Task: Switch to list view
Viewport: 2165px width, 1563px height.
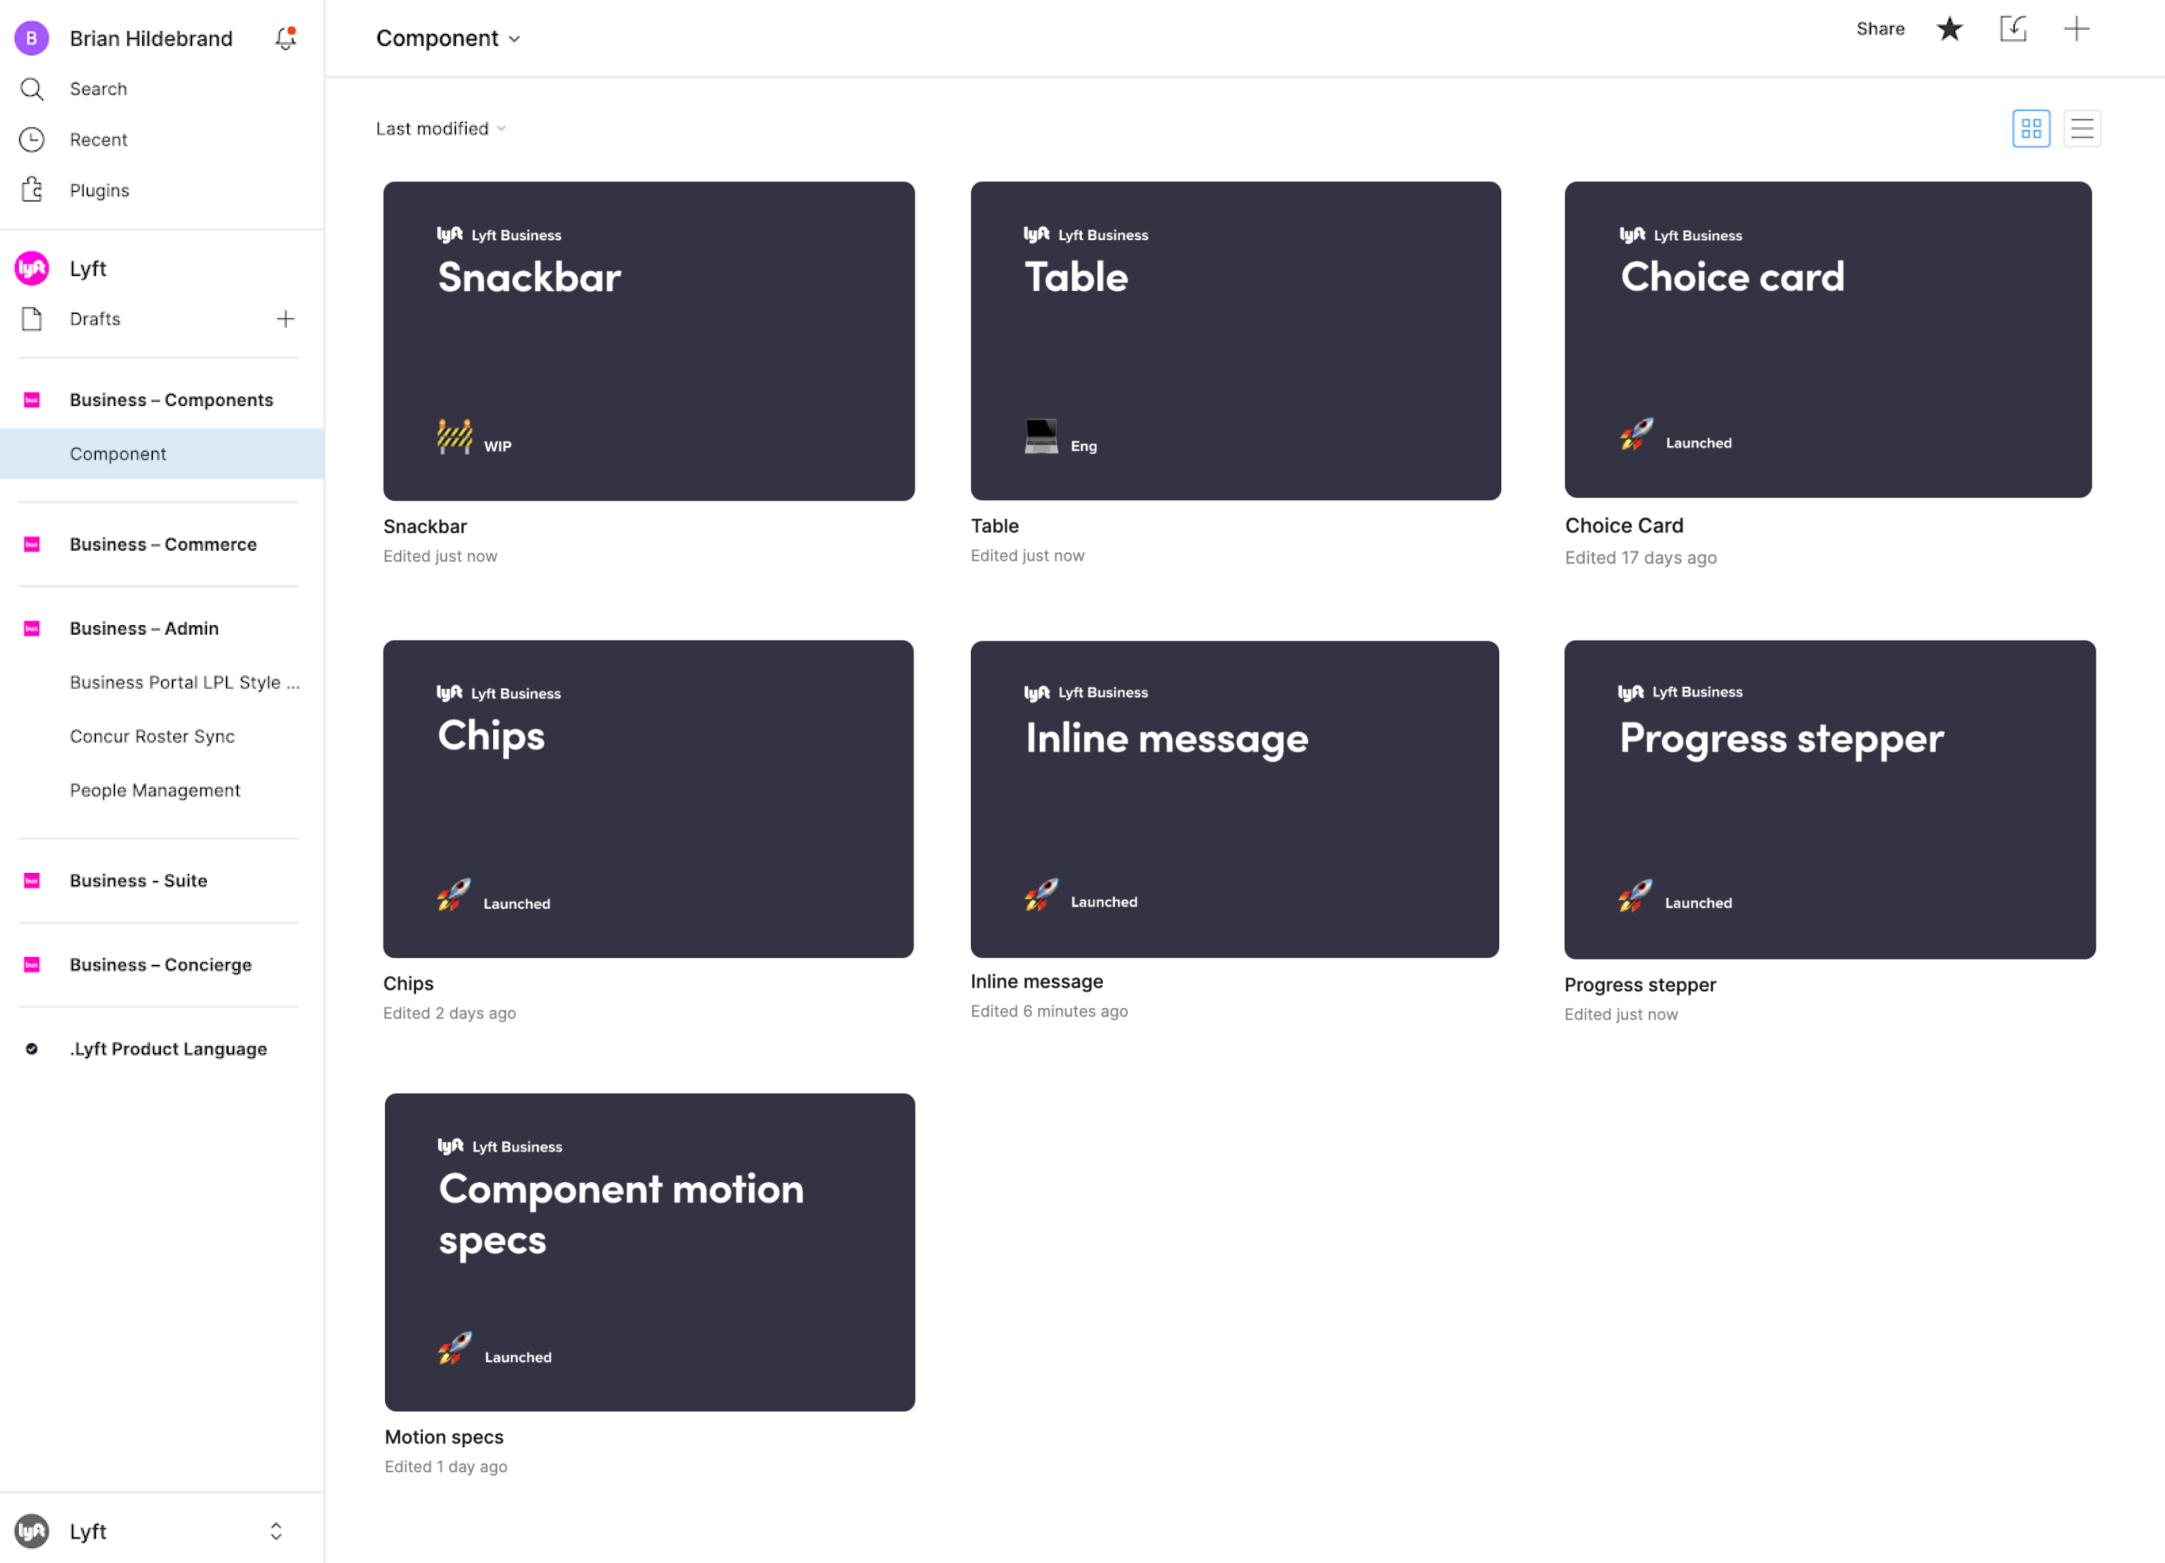Action: [2082, 129]
